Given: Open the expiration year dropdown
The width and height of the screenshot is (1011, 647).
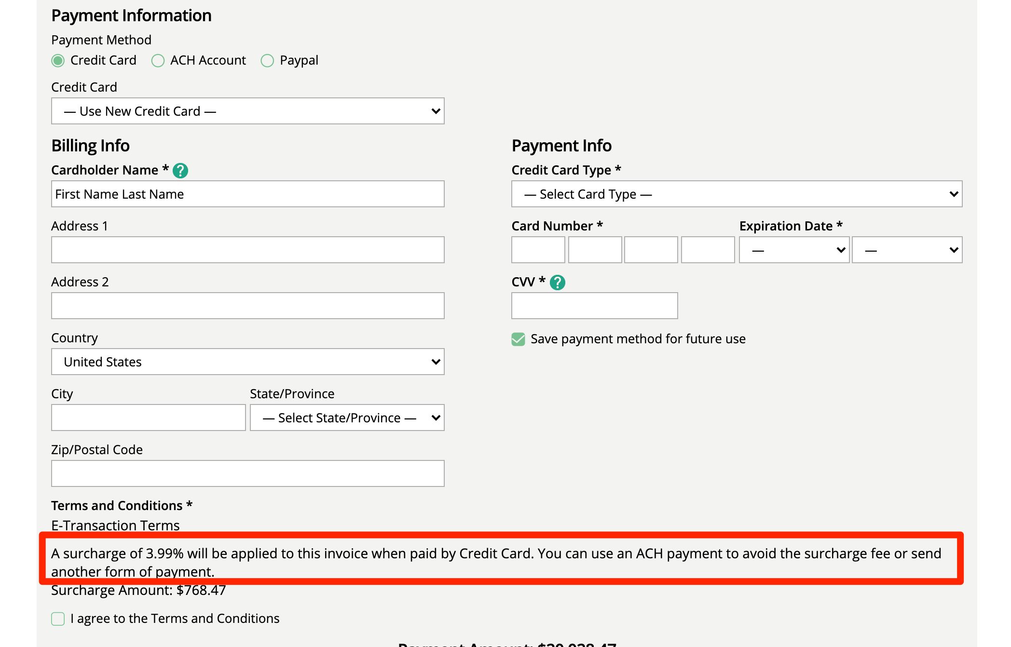Looking at the screenshot, I should 907,250.
